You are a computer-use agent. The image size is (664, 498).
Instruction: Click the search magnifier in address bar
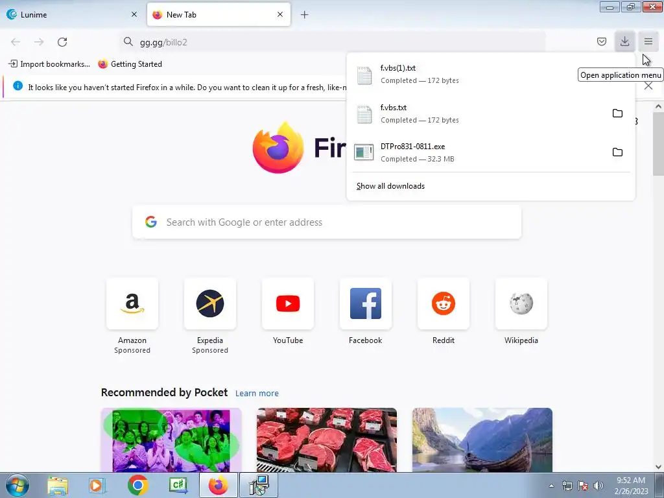coord(128,41)
